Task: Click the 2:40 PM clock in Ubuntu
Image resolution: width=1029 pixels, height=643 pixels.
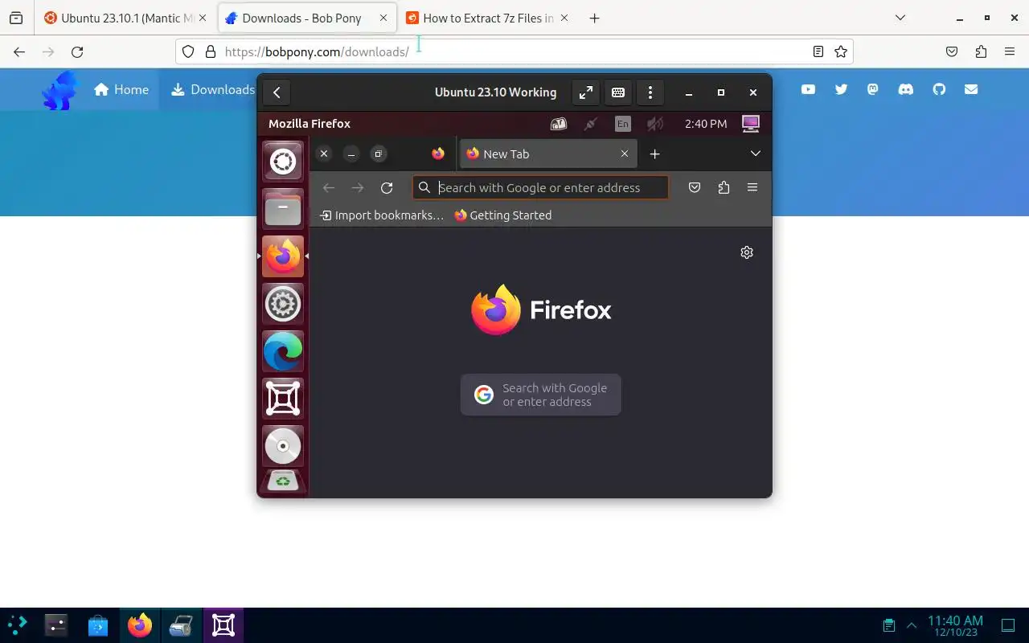Action: (706, 124)
